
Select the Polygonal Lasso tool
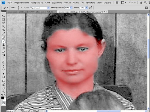(4, 23)
